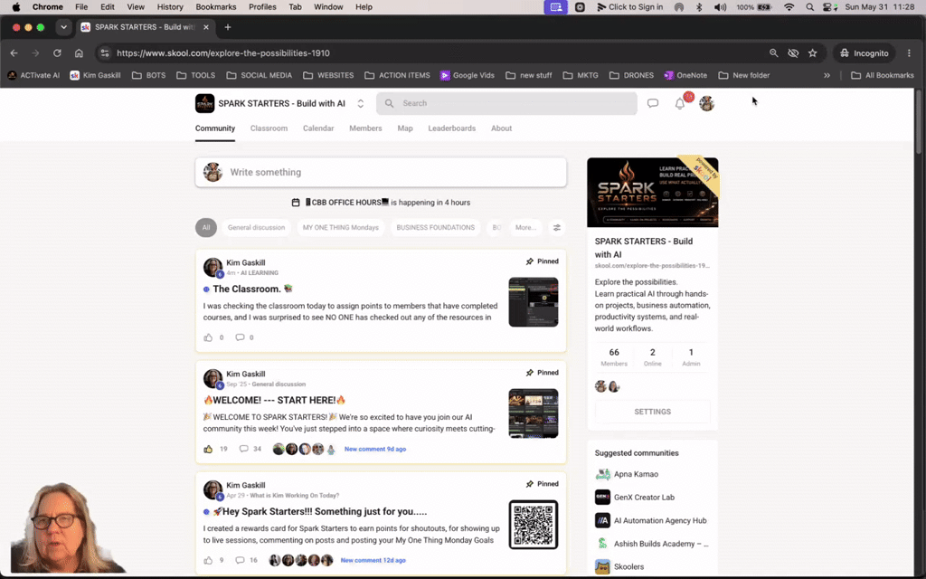Open a new browser tab
The image size is (926, 579).
click(x=227, y=27)
